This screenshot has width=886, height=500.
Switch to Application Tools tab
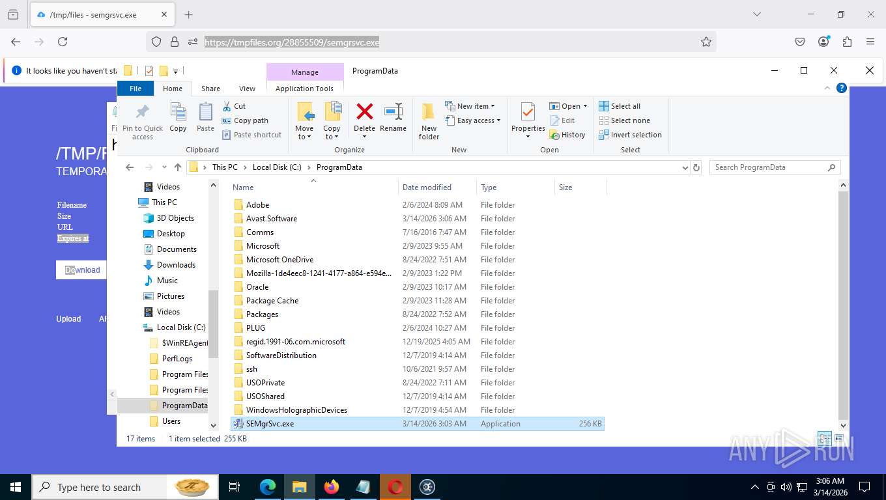pyautogui.click(x=304, y=89)
